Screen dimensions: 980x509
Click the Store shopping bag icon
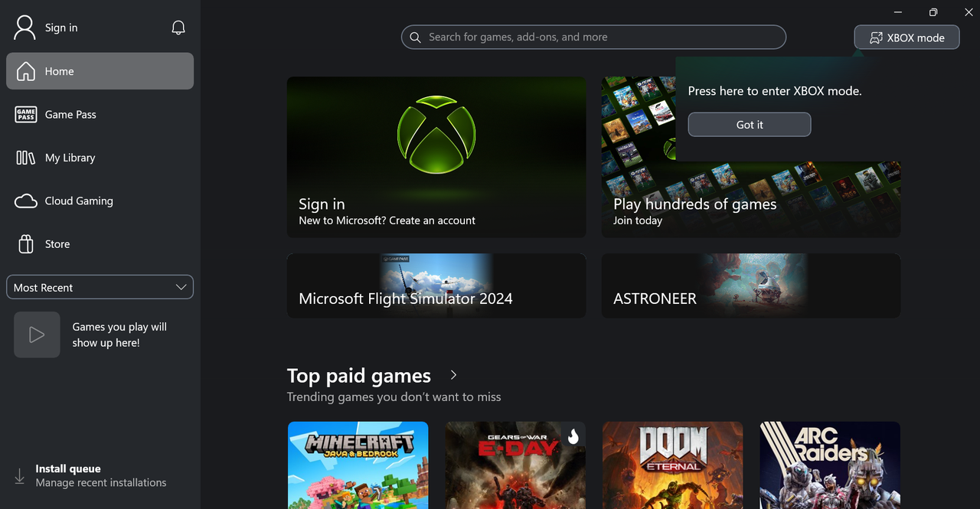click(x=26, y=243)
